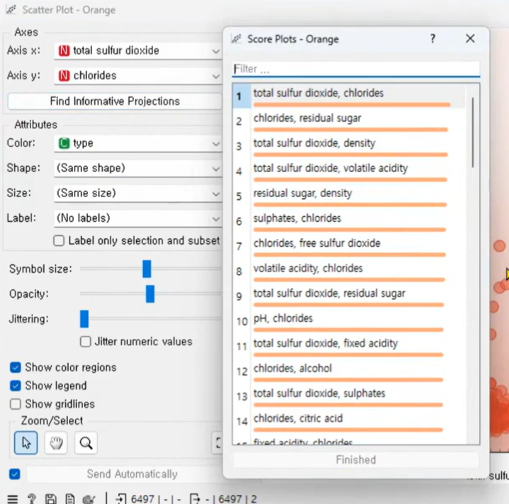Viewport: 509px width, 504px height.
Task: Click the Score Plots help question mark
Action: (x=432, y=39)
